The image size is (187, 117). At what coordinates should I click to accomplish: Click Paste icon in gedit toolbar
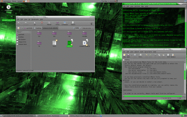pyautogui.click(x=163, y=55)
